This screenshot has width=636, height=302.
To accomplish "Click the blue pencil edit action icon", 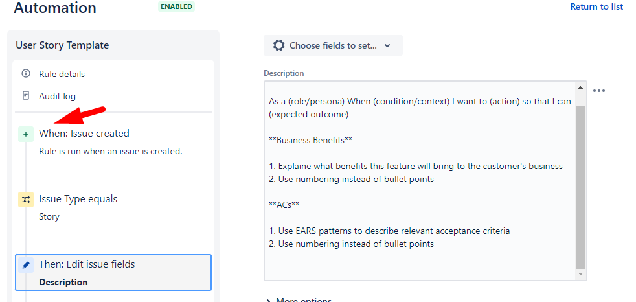I will [x=26, y=264].
